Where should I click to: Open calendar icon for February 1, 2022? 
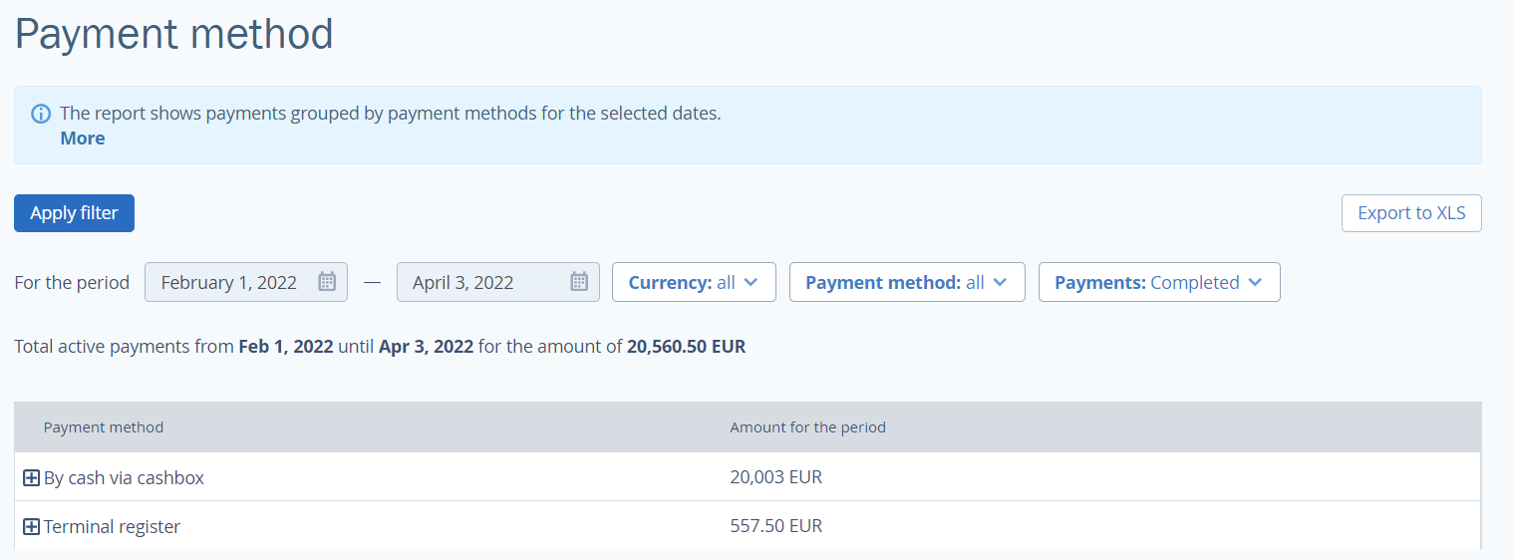[327, 282]
